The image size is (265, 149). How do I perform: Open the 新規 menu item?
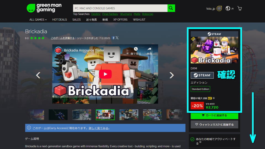105,20
